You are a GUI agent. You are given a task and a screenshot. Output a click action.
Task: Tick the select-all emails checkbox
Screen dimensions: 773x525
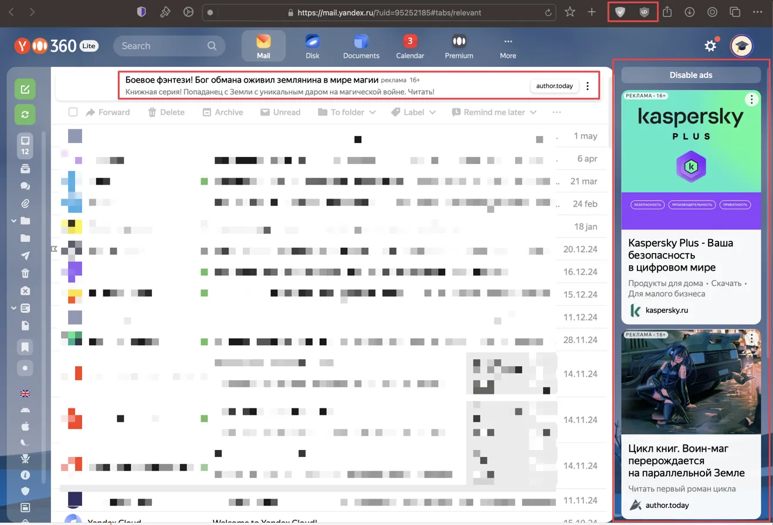point(73,112)
